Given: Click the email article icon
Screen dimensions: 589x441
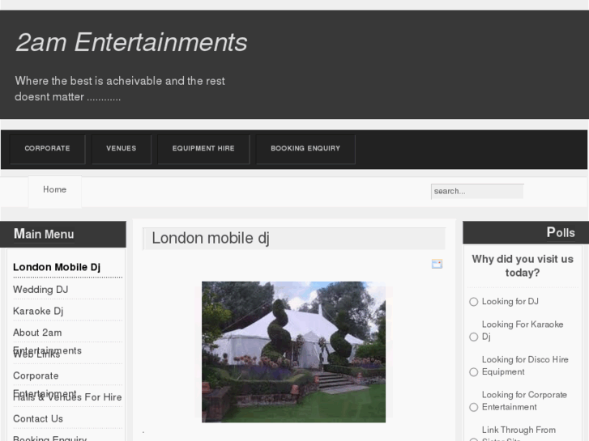Looking at the screenshot, I should click(x=437, y=264).
